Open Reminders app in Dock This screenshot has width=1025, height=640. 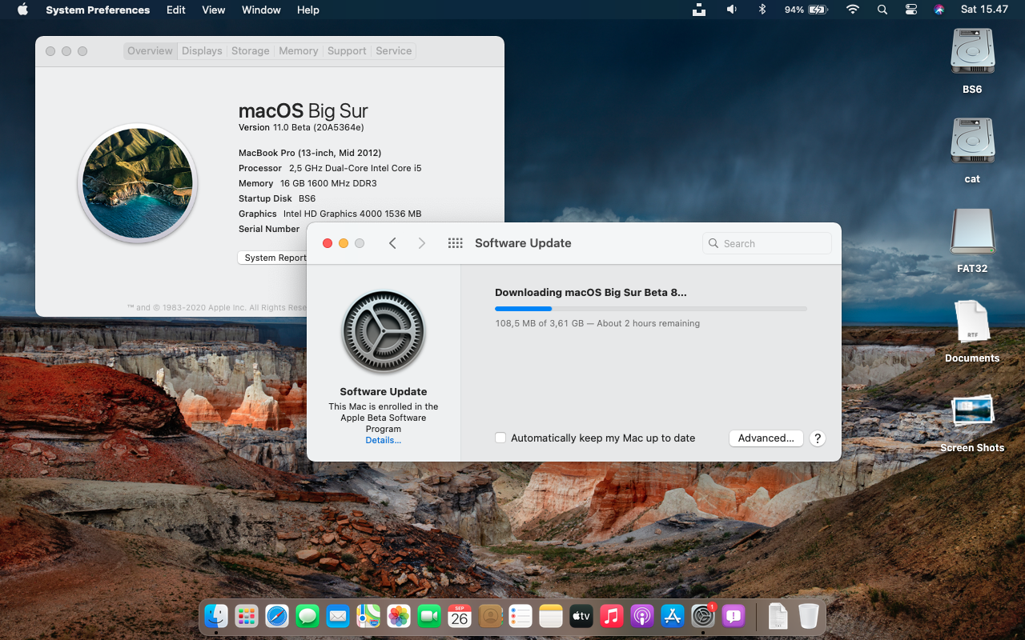coord(521,616)
